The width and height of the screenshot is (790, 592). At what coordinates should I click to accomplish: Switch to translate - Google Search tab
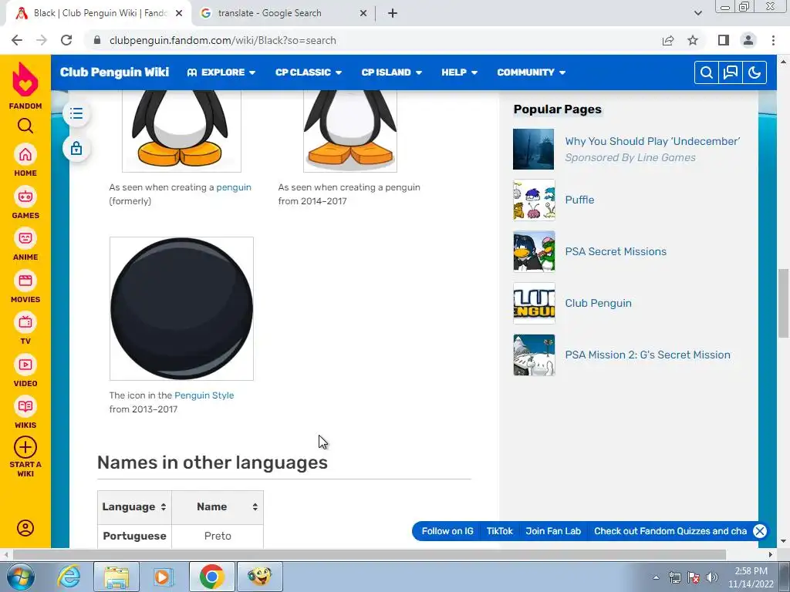pos(284,14)
